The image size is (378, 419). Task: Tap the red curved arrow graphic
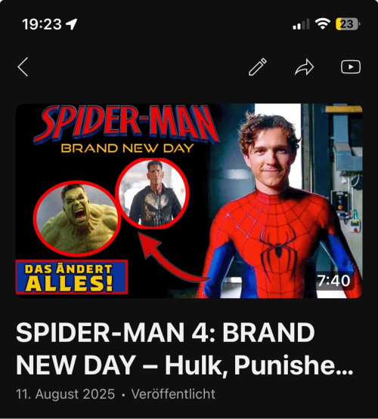pos(174,257)
